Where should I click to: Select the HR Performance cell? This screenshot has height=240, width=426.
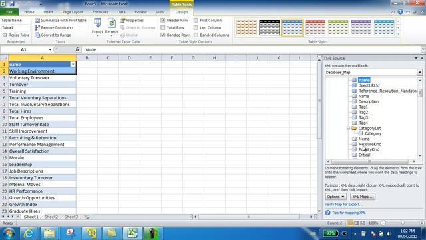coord(42,191)
